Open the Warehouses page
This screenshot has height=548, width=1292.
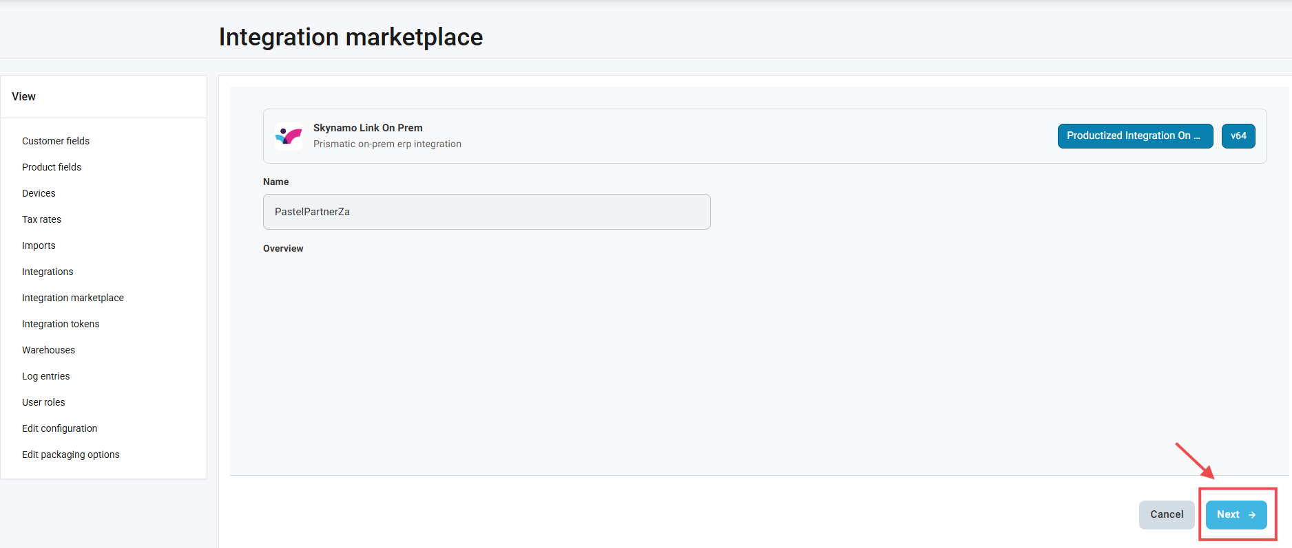click(48, 350)
